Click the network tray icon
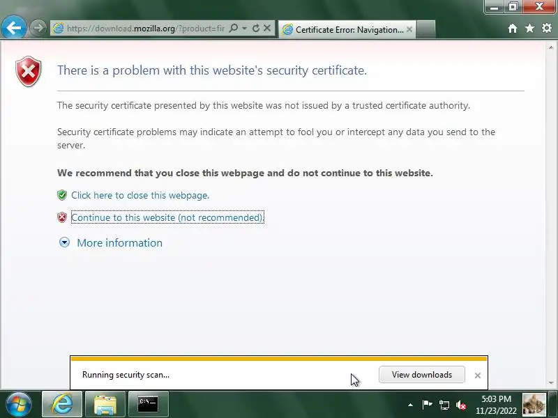Viewport: 558px width, 418px height. 444,405
